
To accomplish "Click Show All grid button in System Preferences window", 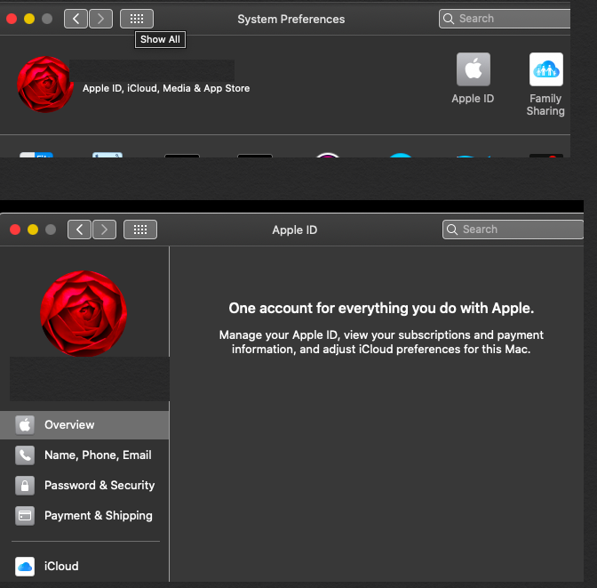I will [137, 19].
